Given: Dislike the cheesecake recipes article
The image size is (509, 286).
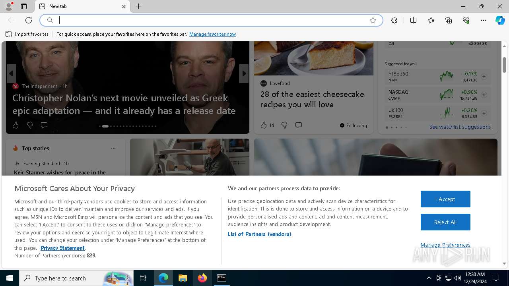Looking at the screenshot, I should 284,125.
